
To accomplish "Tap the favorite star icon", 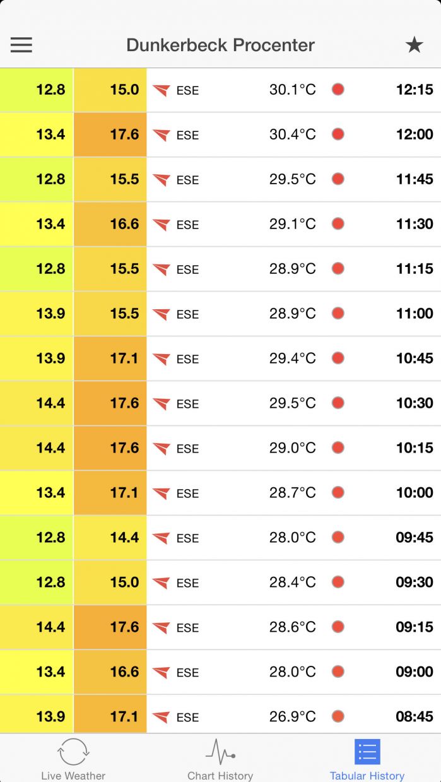I will (414, 45).
